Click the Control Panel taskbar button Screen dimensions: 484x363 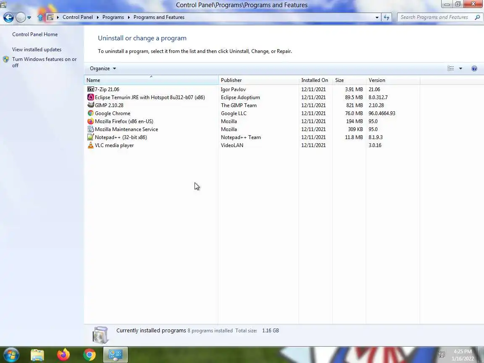[115, 355]
